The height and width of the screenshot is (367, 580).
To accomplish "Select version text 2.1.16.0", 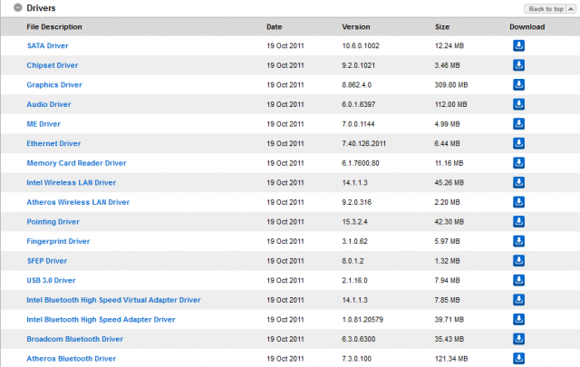I will 354,280.
